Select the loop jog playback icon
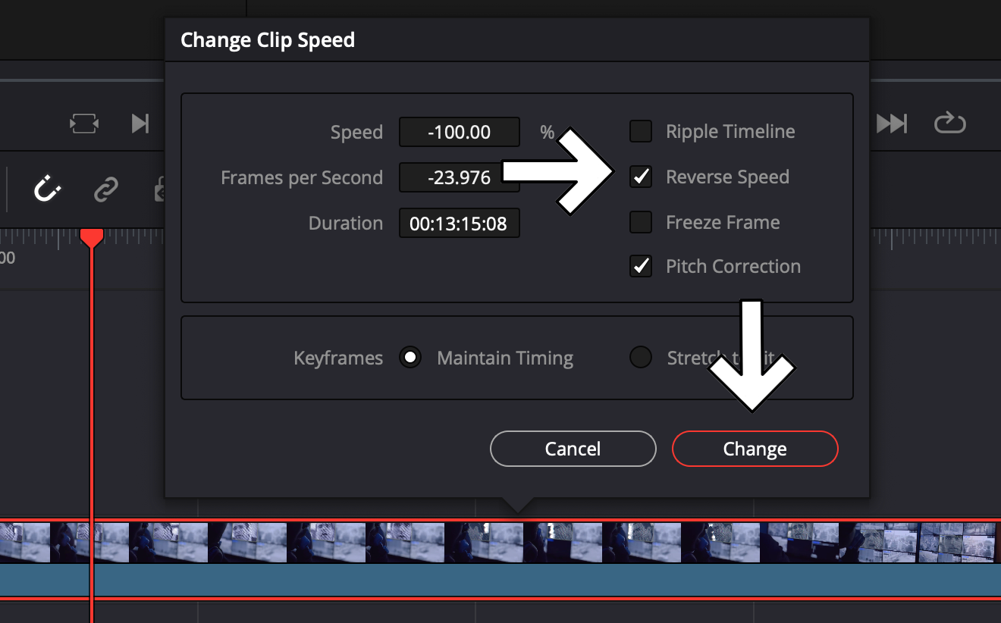1001x623 pixels. [x=83, y=123]
